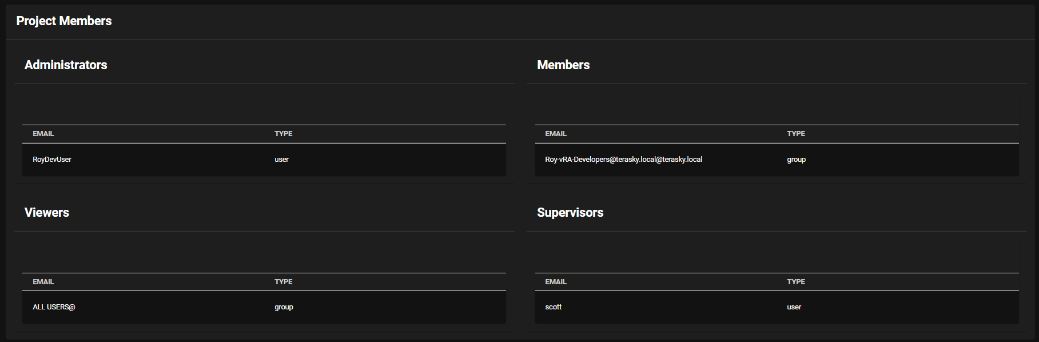
Task: Click the Members section title
Action: [563, 65]
